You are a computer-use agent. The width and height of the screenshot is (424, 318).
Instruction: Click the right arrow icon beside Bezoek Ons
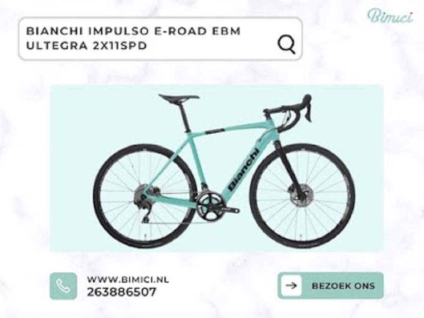click(x=291, y=285)
